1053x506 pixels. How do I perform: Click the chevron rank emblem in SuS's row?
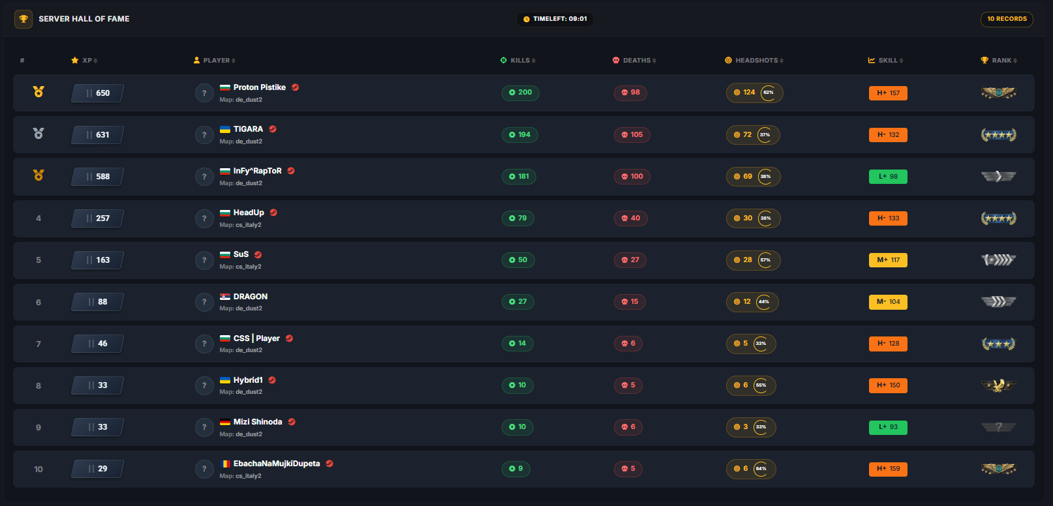[x=998, y=260]
